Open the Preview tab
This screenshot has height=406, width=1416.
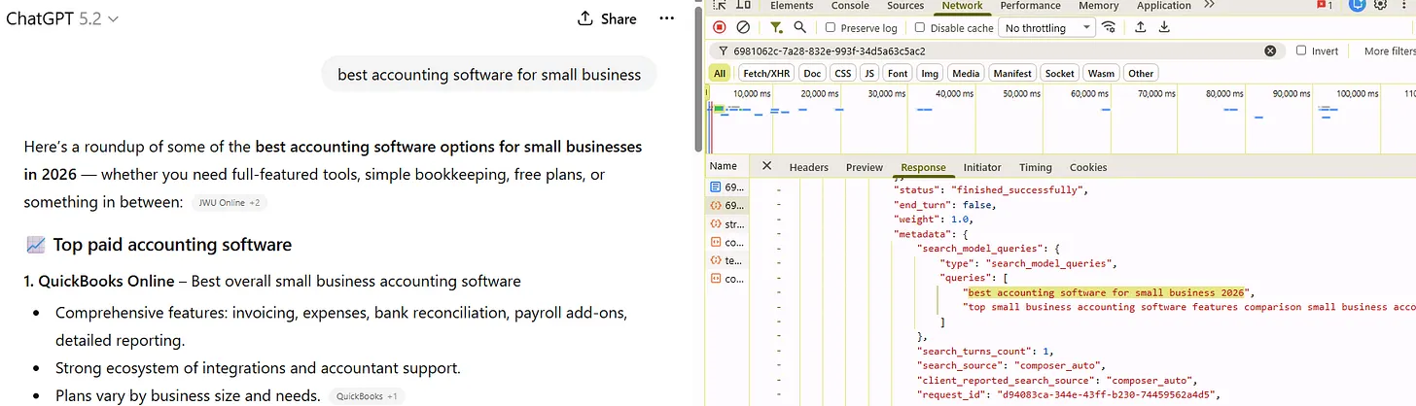click(x=864, y=167)
